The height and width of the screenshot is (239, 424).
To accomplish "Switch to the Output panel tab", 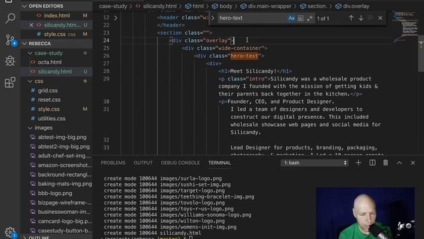I will point(143,163).
